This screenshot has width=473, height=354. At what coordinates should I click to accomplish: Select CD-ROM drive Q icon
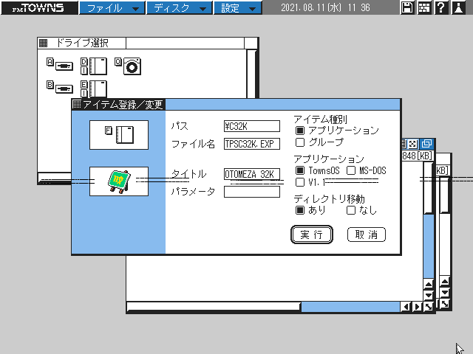(128, 66)
